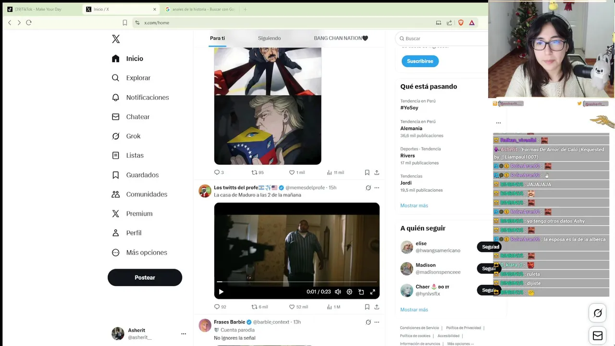Open video settings gear
The height and width of the screenshot is (346, 615).
(x=349, y=292)
